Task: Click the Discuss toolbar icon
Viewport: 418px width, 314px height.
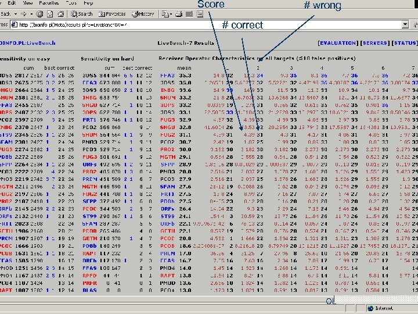Action: (200, 14)
